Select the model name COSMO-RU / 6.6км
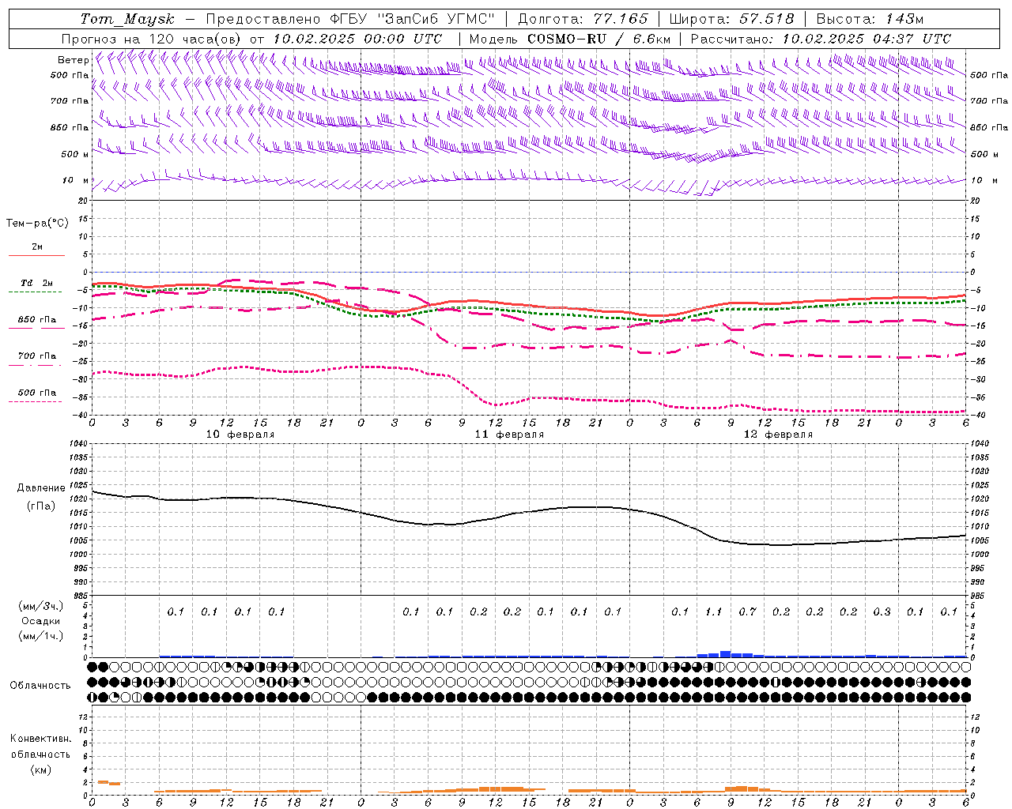This screenshot has width=1012, height=809. pos(599,39)
